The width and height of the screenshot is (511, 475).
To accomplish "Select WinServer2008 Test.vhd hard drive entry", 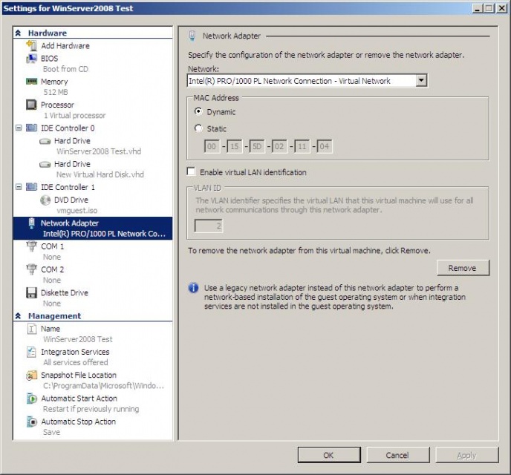I will pos(72,140).
